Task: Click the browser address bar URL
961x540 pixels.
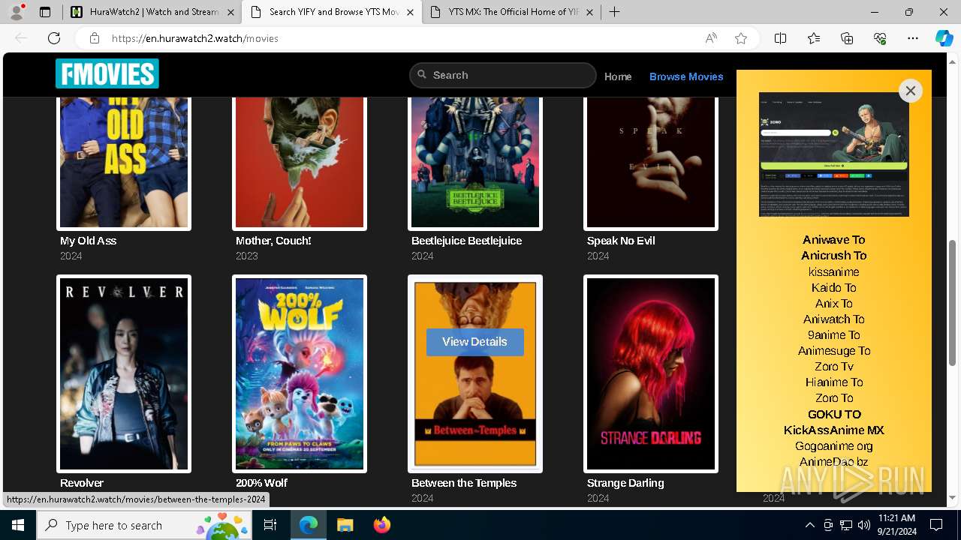Action: pyautogui.click(x=195, y=38)
